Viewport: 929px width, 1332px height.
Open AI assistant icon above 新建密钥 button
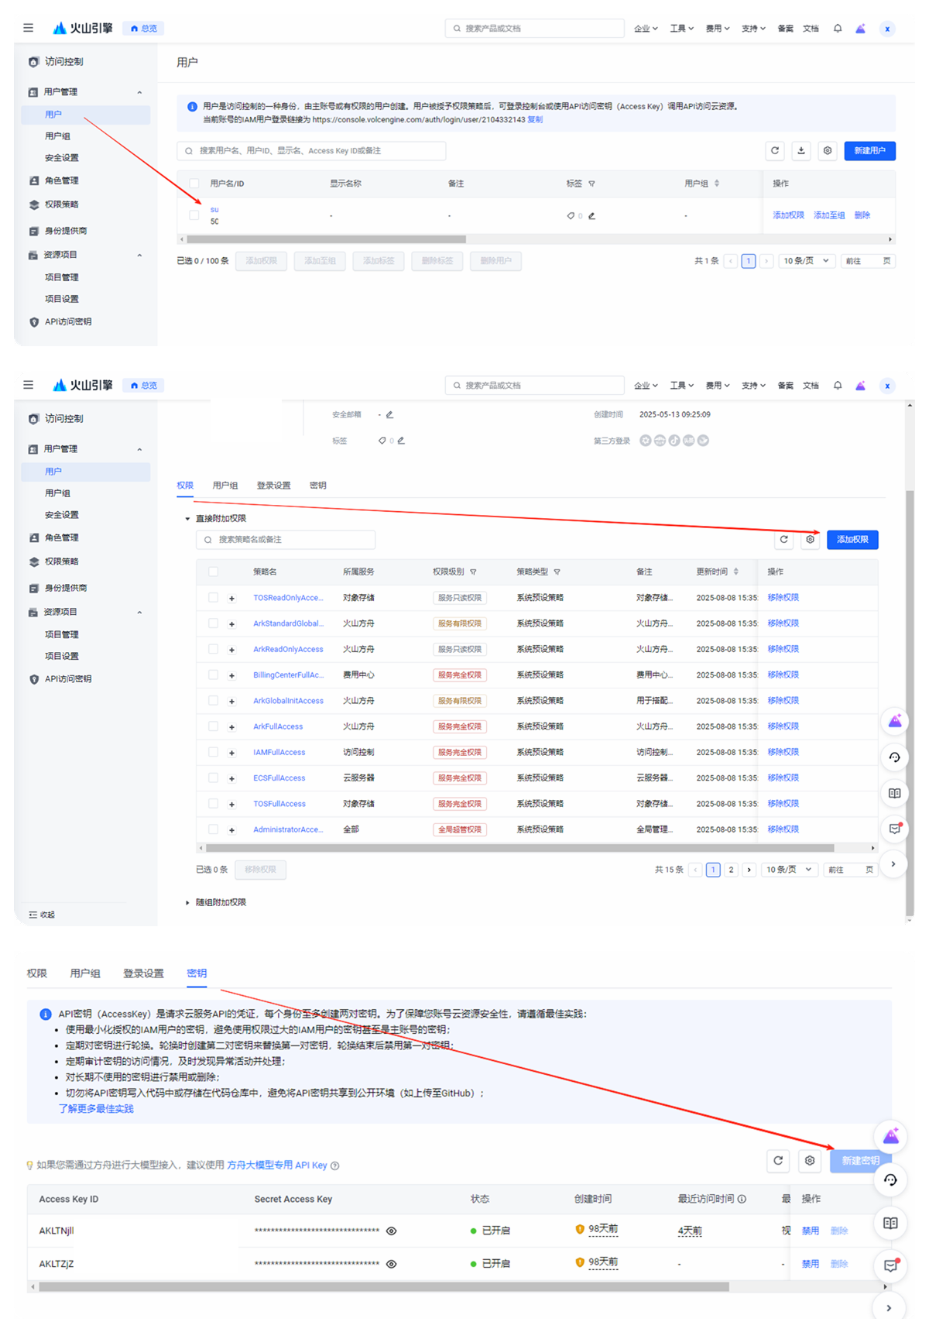891,1136
